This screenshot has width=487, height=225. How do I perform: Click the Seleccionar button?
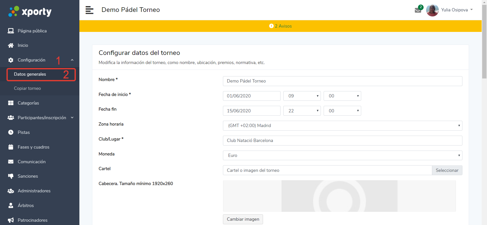point(447,170)
